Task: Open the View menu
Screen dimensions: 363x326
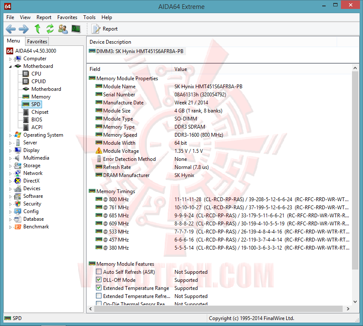Action: pyautogui.click(x=25, y=17)
